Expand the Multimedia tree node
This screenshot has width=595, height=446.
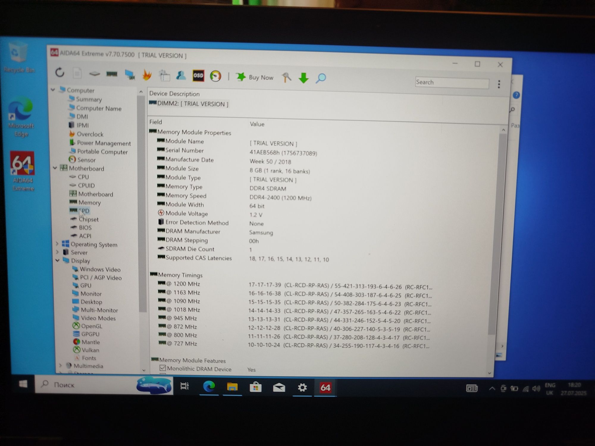point(61,365)
